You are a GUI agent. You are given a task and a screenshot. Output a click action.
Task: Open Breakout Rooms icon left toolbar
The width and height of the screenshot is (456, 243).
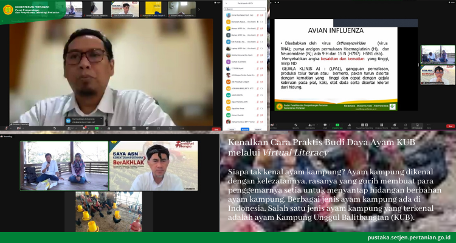coord(134,128)
